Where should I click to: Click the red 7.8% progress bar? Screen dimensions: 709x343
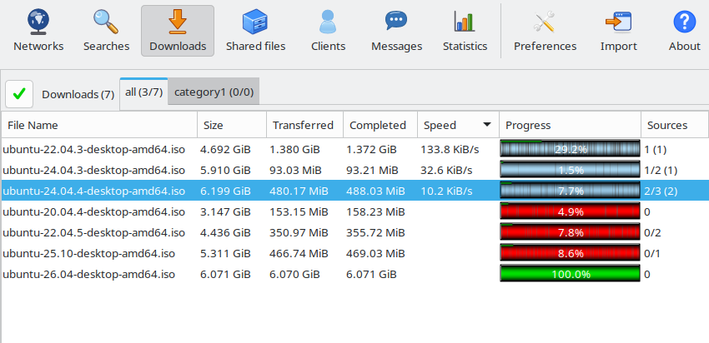pyautogui.click(x=571, y=232)
